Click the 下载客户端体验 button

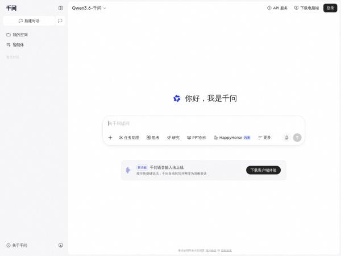(263, 170)
